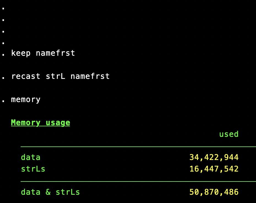Screen dimensions: 256x203
Task: Click the topmost empty dot prompt
Action: click(x=3, y=8)
